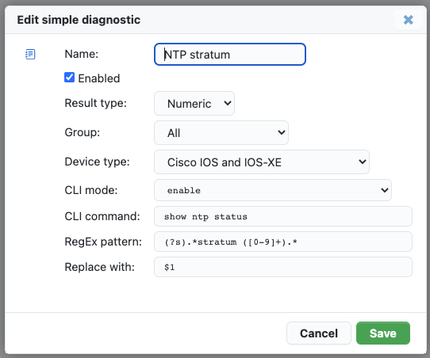
Task: Open the Device type dropdown Cisco IOS
Action: pos(262,162)
